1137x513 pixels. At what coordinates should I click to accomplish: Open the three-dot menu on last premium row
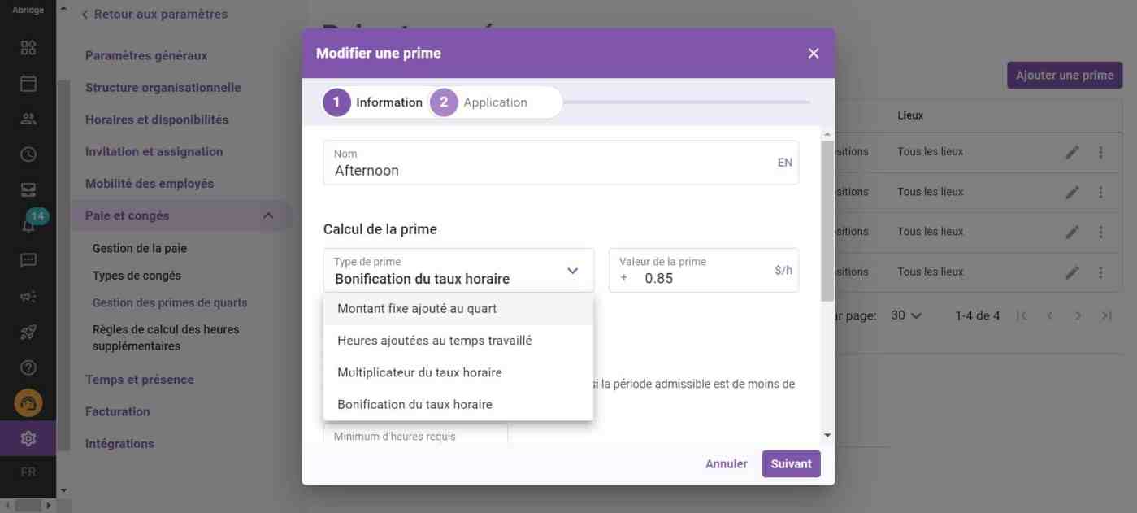[x=1101, y=272]
